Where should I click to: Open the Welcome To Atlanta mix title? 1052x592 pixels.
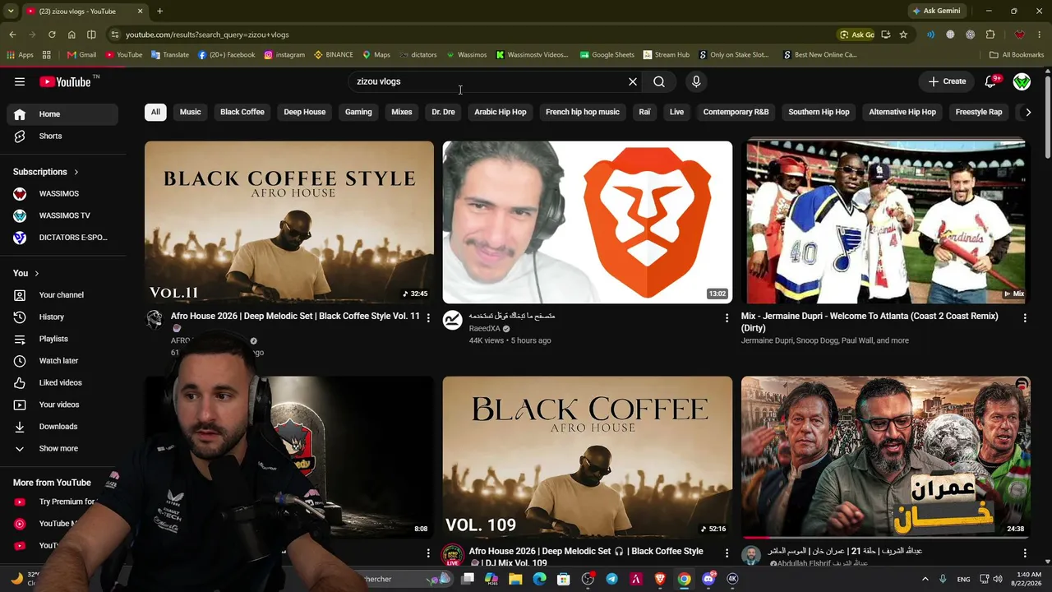point(870,321)
